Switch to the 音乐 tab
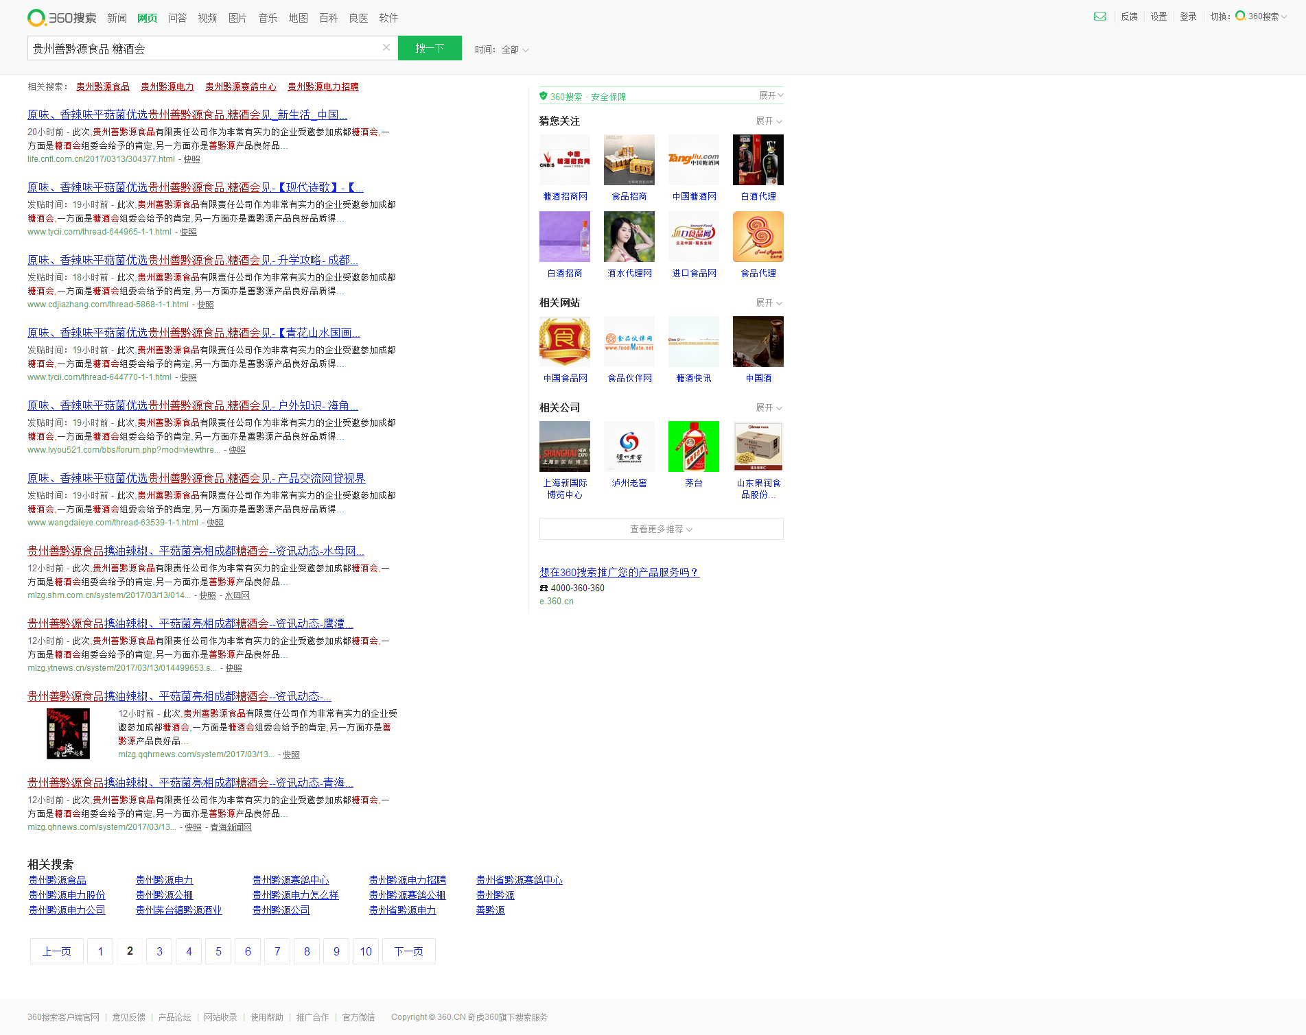The height and width of the screenshot is (1035, 1306). coord(268,18)
